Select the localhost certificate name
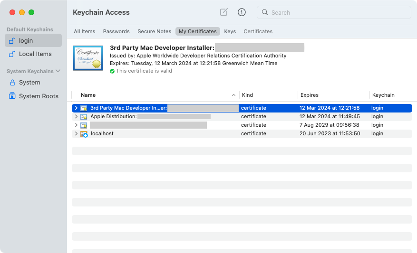417x253 pixels. click(x=102, y=133)
